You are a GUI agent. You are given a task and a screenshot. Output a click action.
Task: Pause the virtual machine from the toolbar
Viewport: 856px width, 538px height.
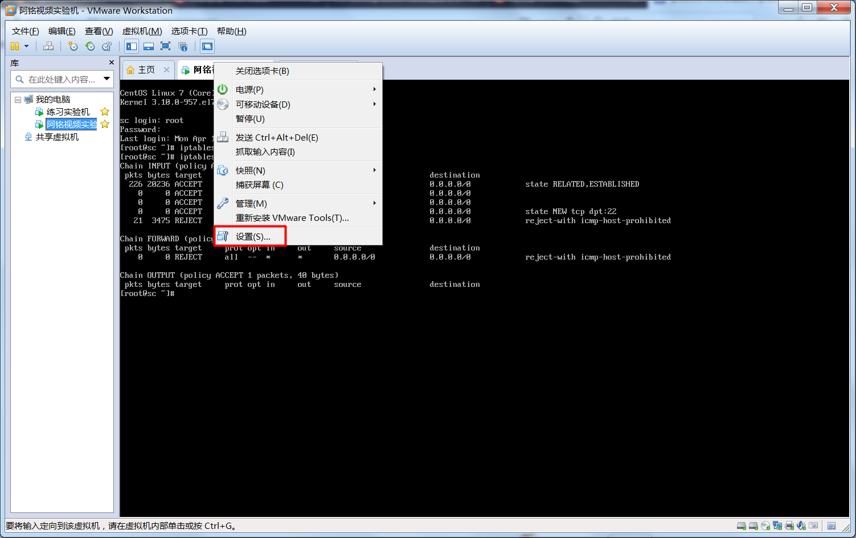[15, 46]
